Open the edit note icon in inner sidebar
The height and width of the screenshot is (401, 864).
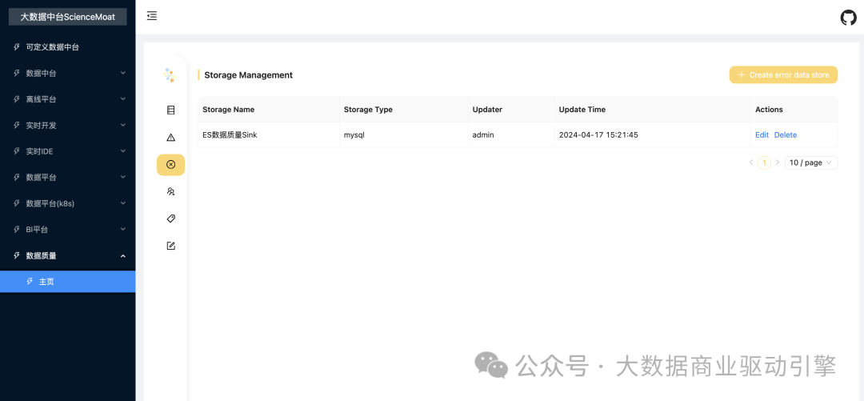(171, 246)
